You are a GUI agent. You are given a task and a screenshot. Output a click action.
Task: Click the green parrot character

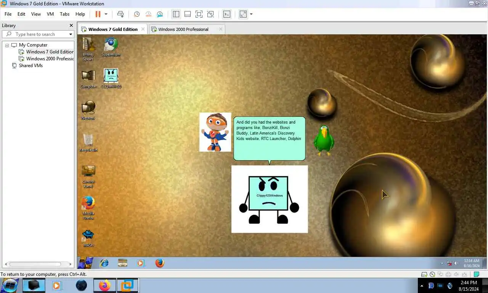pyautogui.click(x=324, y=140)
